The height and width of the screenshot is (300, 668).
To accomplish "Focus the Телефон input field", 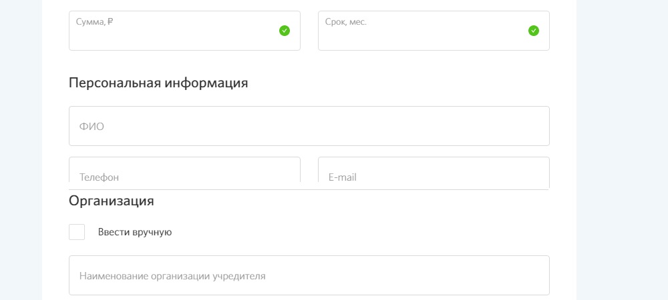I will click(184, 173).
